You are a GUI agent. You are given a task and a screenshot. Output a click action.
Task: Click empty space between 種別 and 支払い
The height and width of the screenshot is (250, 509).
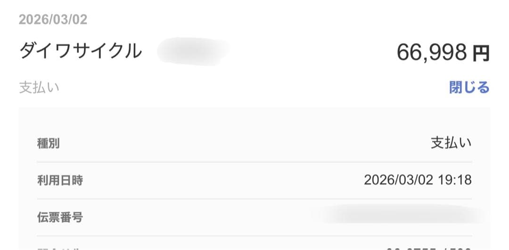pyautogui.click(x=245, y=144)
